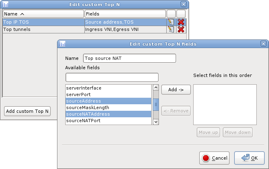Sort list by the Name column header

[43, 14]
